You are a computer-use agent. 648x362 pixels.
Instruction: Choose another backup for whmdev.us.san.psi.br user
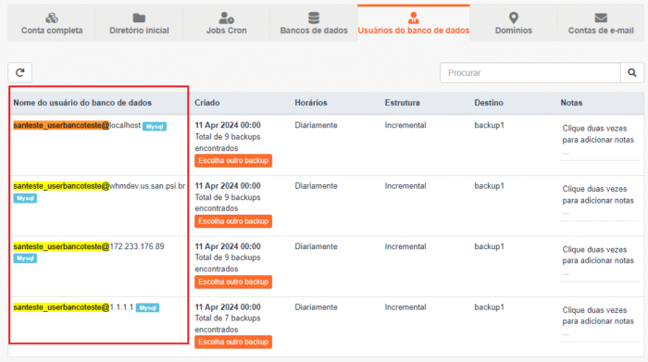233,221
